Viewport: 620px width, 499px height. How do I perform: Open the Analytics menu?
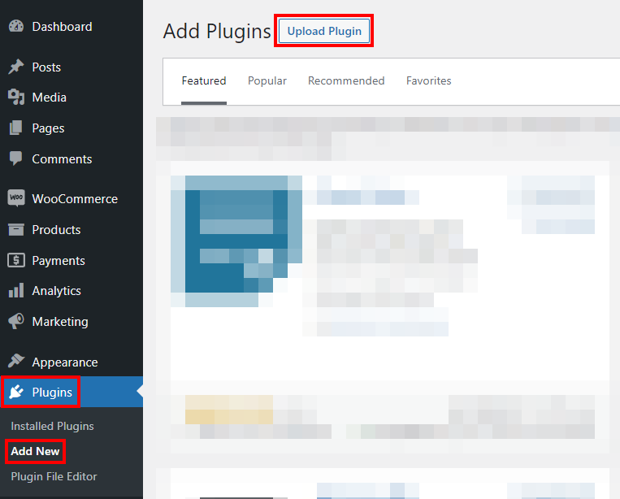[56, 291]
